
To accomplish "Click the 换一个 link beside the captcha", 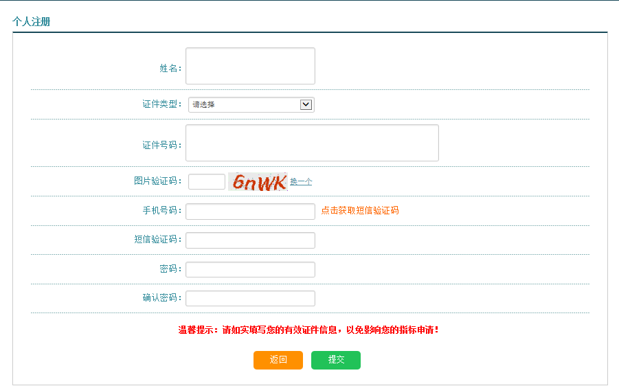I will 301,182.
